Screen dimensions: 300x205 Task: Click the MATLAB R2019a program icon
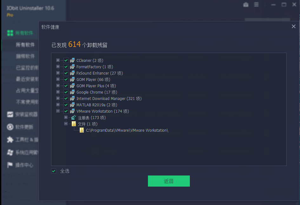click(72, 105)
